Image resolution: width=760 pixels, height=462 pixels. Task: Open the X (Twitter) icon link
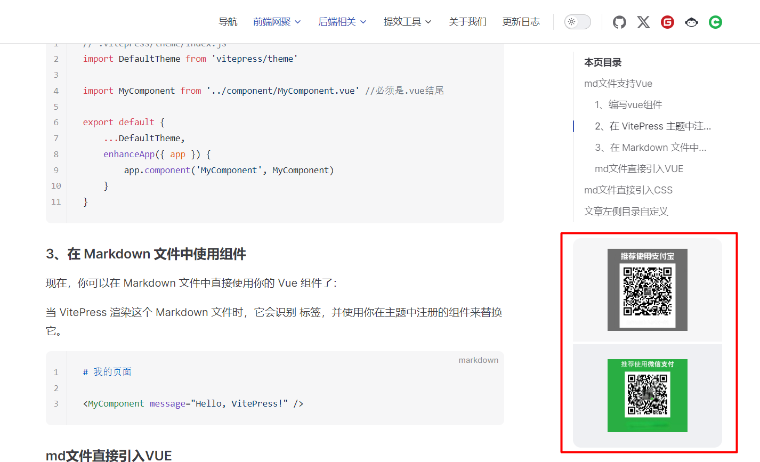coord(643,22)
